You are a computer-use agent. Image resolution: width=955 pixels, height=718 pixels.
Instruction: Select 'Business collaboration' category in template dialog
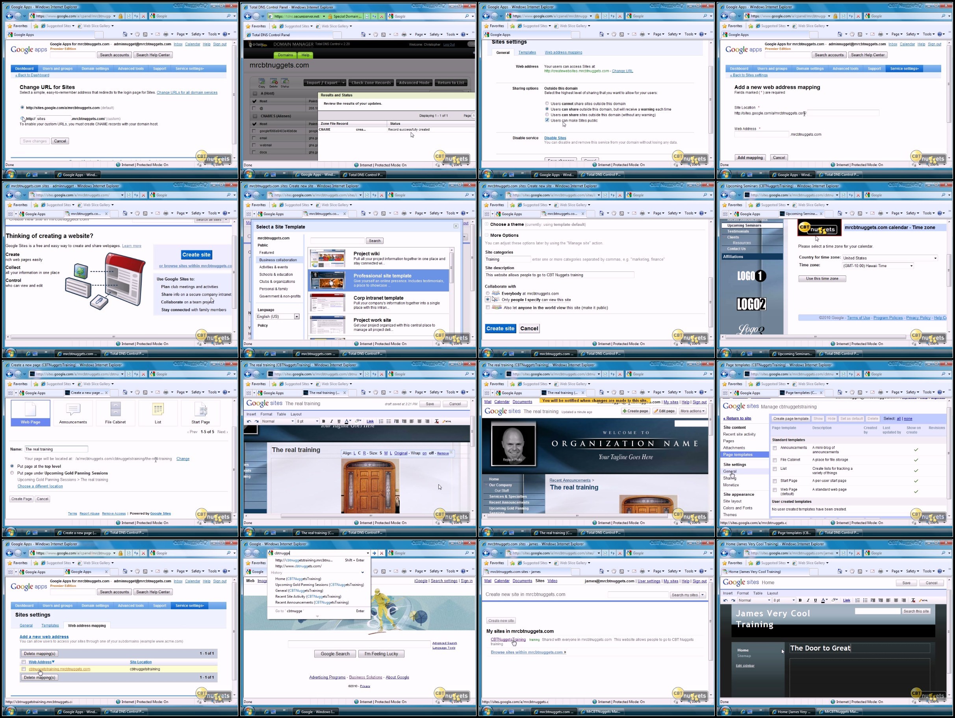278,260
